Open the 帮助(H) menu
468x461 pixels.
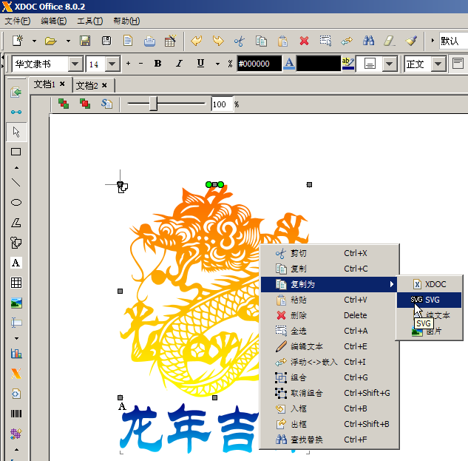tap(126, 21)
